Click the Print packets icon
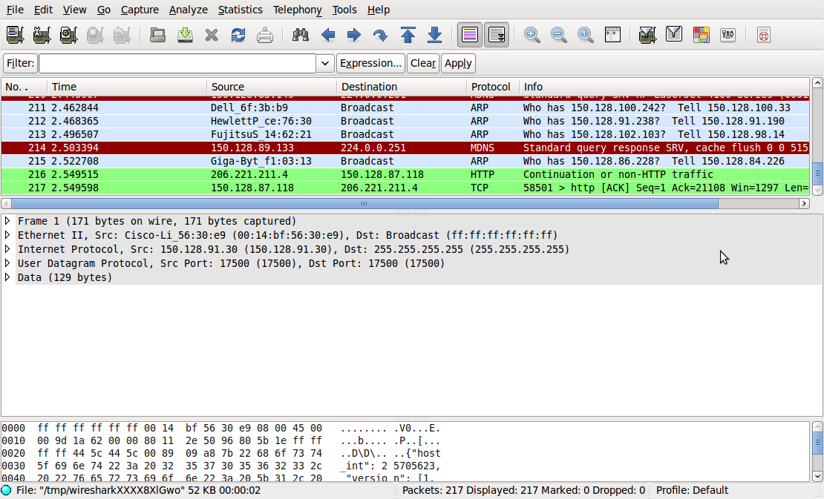Screen dimensions: 824x499 click(265, 35)
